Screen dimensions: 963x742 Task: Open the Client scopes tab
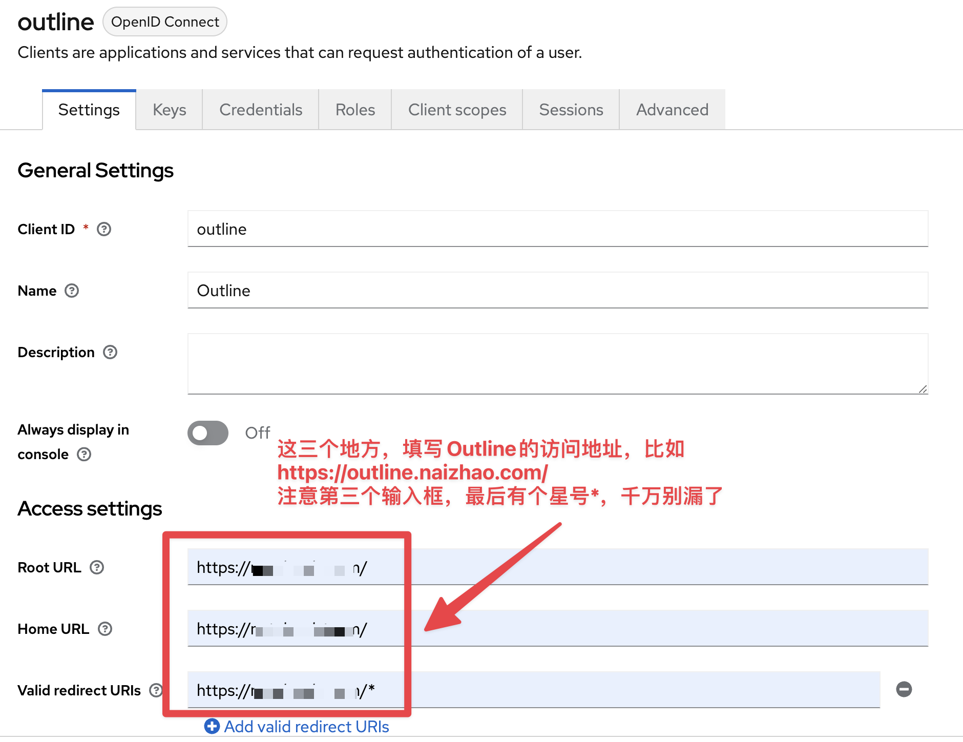pyautogui.click(x=457, y=110)
